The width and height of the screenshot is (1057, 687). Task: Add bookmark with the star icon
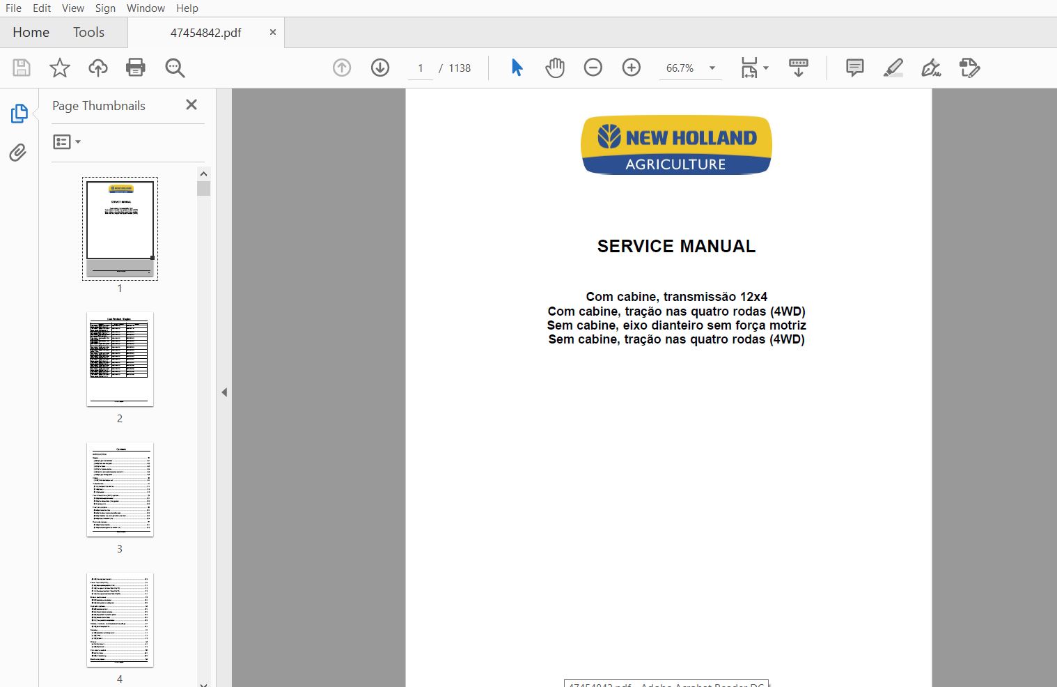(x=60, y=68)
